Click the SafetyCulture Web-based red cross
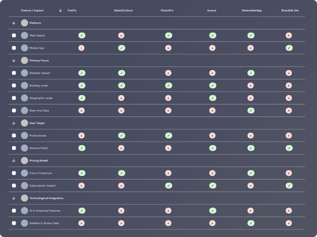 pos(121,36)
